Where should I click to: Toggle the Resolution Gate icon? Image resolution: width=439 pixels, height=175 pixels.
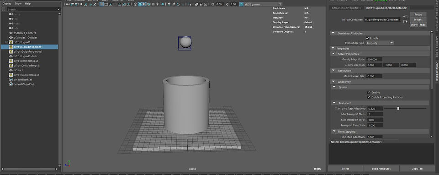point(111,4)
